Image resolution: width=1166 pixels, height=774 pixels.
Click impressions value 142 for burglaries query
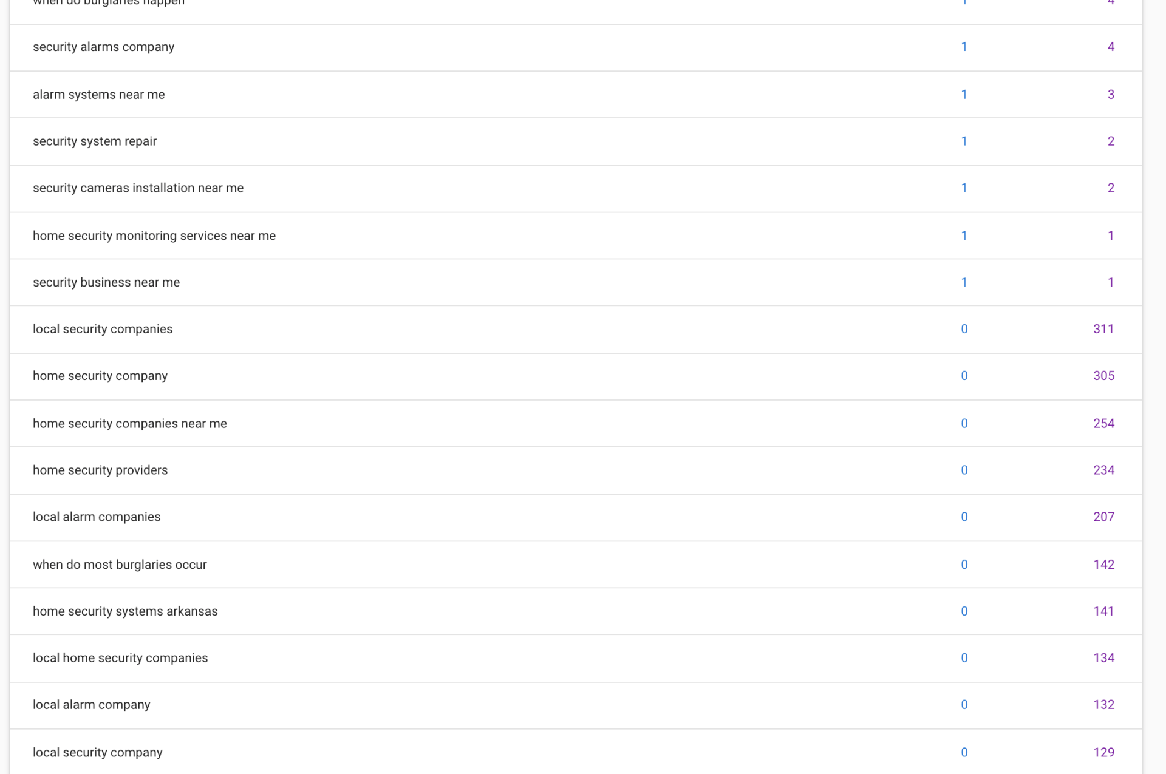tap(1103, 565)
